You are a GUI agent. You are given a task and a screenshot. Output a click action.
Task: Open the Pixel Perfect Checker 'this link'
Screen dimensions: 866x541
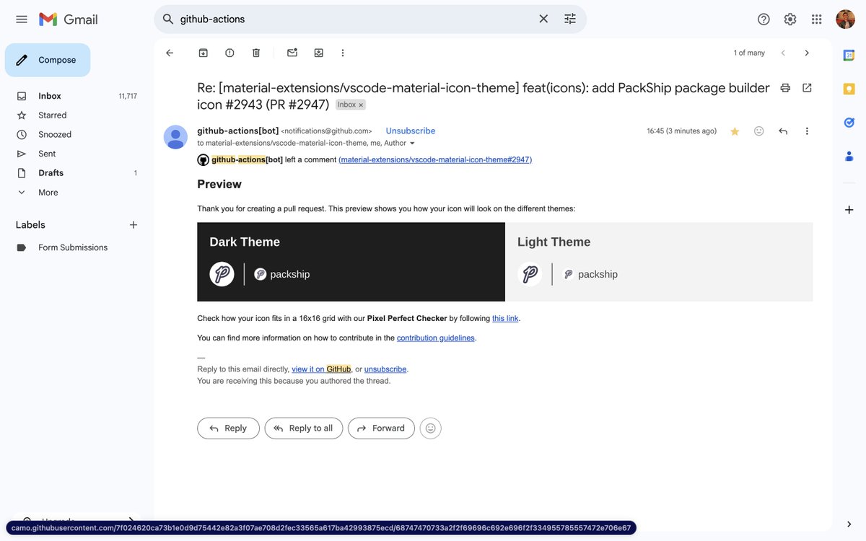pyautogui.click(x=505, y=318)
